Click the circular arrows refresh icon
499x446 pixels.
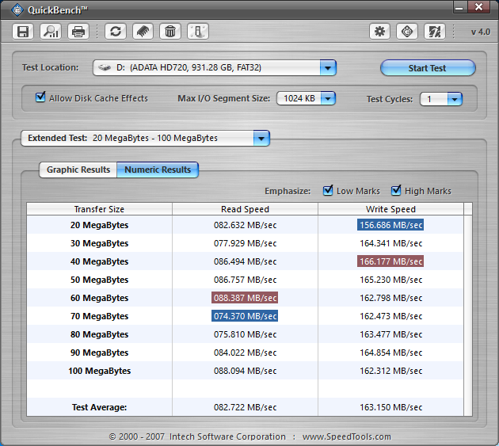(x=116, y=32)
